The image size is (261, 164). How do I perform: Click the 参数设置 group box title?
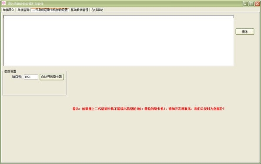(x=10, y=71)
